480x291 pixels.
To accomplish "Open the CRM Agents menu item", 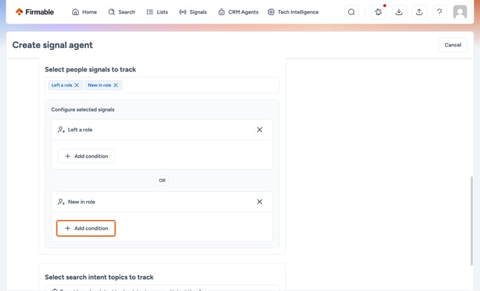I will point(239,12).
